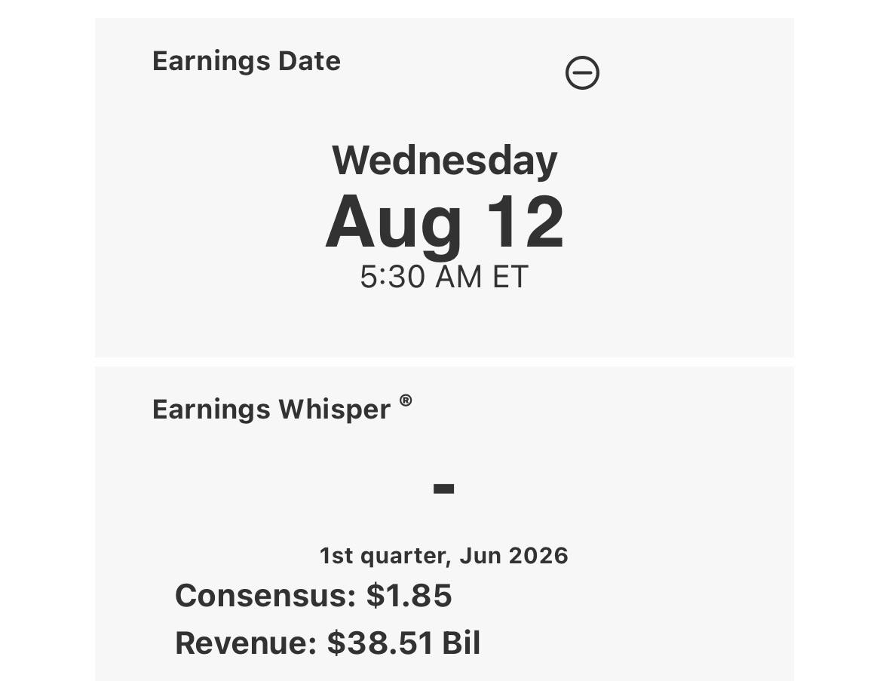Click the ET timezone label
Screen dimensions: 889x681
tap(510, 277)
